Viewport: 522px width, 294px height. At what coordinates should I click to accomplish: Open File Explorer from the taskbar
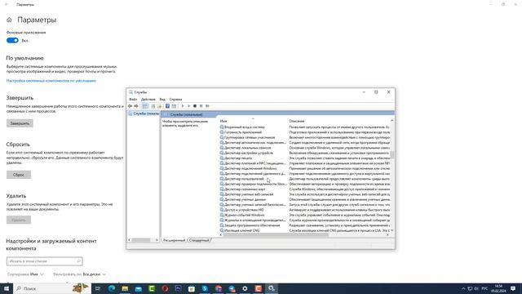[x=125, y=288]
